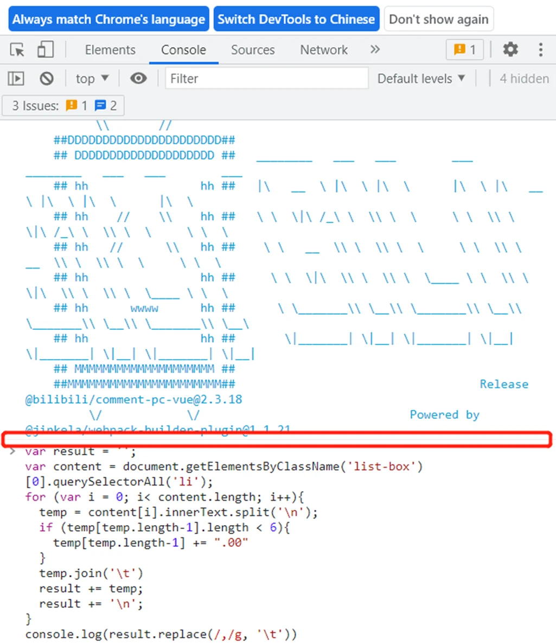Open the Default levels dropdown
The height and width of the screenshot is (644, 556).
pyautogui.click(x=421, y=79)
